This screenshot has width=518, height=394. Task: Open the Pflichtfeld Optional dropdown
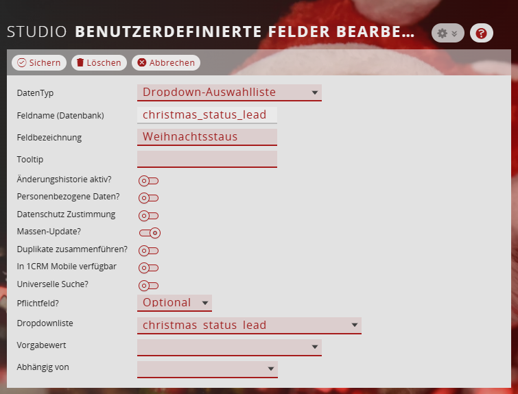[x=174, y=303]
